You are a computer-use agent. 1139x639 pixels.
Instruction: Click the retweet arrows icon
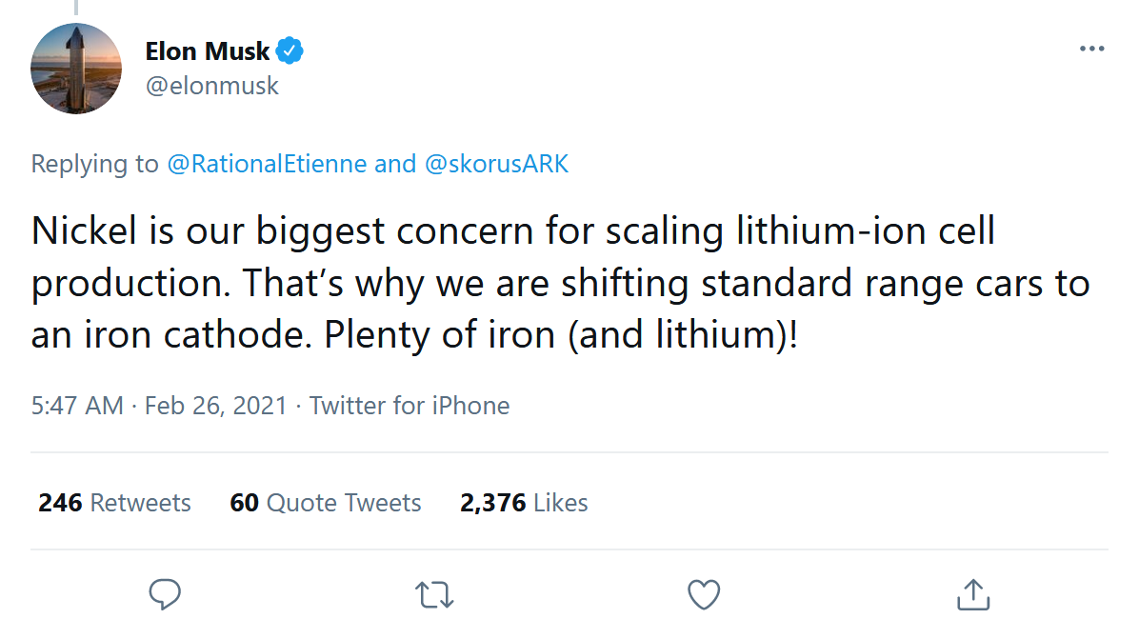tap(435, 594)
